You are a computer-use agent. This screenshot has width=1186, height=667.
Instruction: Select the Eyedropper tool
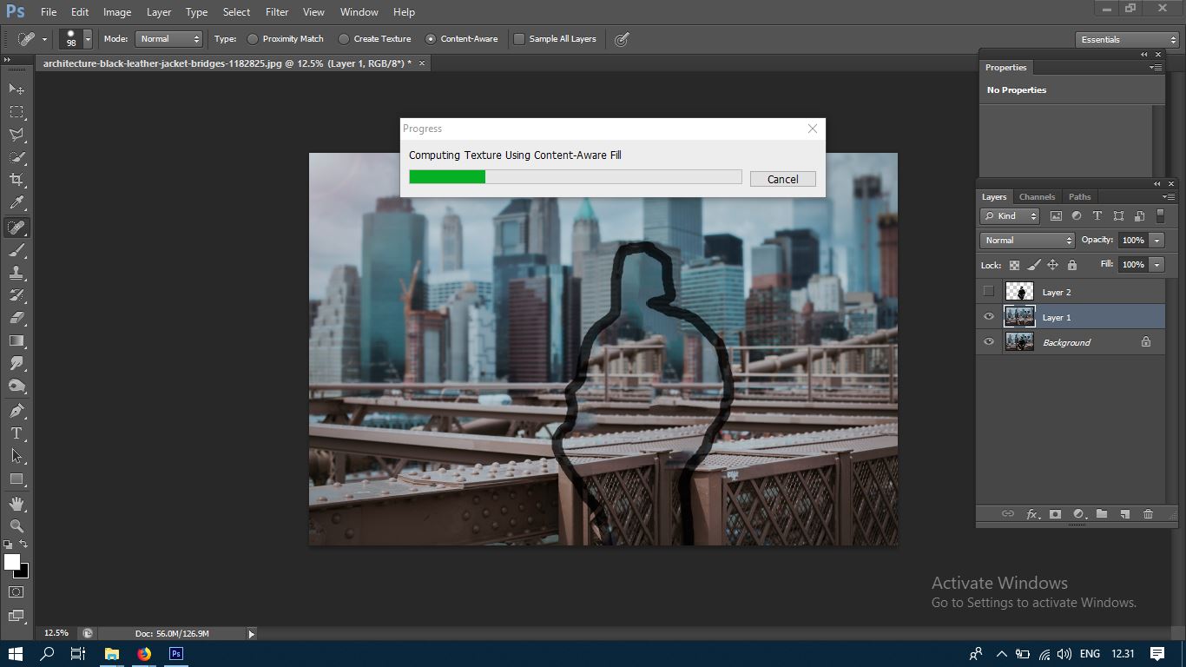coord(16,203)
